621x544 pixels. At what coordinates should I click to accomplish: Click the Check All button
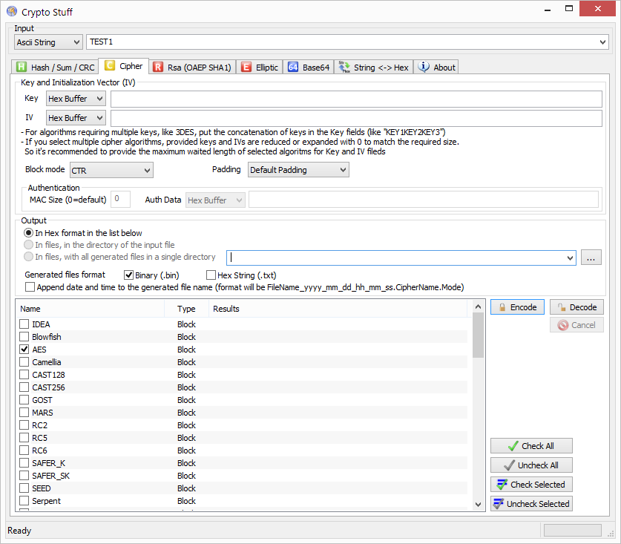[x=531, y=446]
